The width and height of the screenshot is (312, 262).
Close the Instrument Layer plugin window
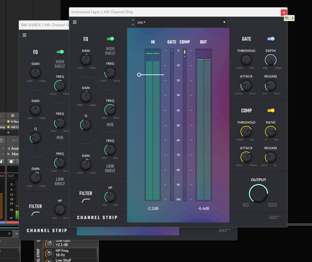click(x=284, y=12)
